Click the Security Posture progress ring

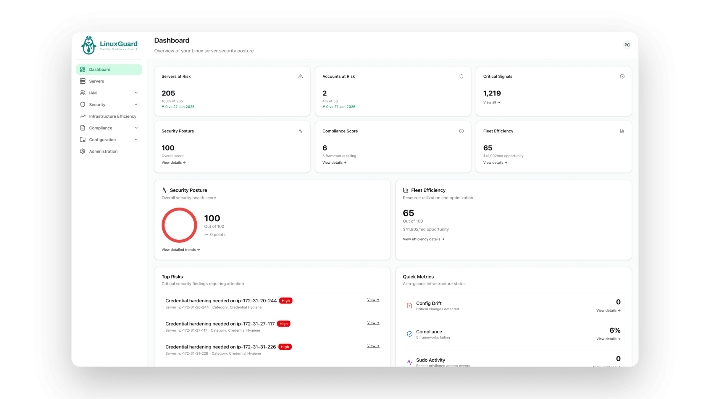coord(179,225)
